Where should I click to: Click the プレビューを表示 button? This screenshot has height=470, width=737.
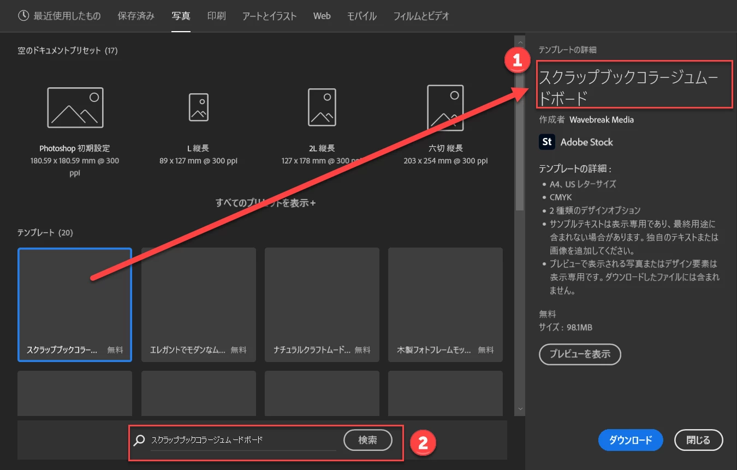[x=580, y=354]
